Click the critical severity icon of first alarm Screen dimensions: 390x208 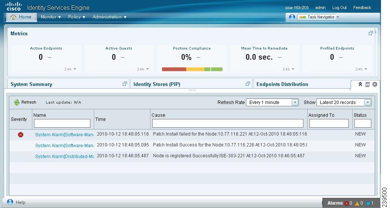coord(21,135)
